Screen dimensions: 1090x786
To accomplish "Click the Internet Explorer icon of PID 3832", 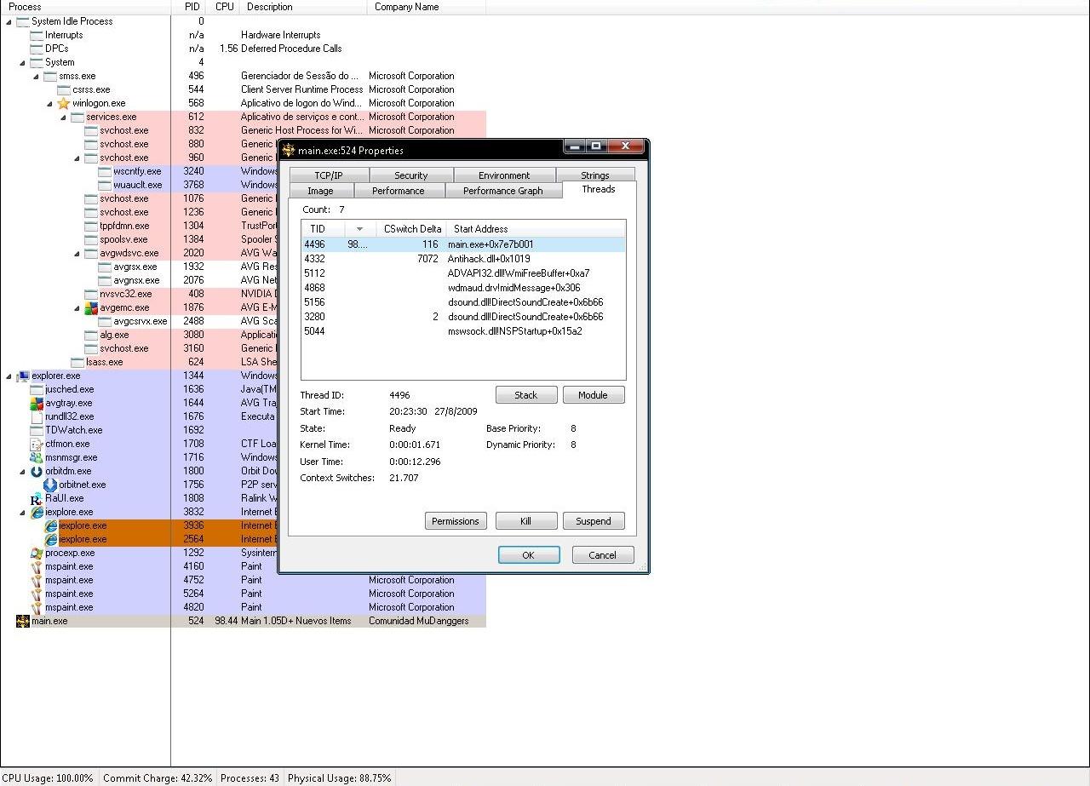I will pyautogui.click(x=37, y=512).
